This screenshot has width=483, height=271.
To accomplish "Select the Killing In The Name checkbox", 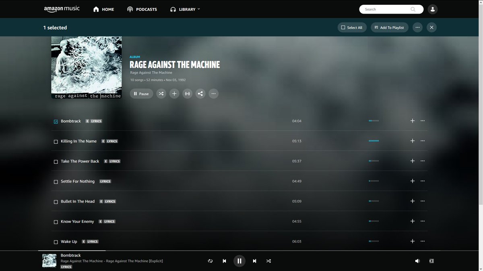I will point(56,142).
